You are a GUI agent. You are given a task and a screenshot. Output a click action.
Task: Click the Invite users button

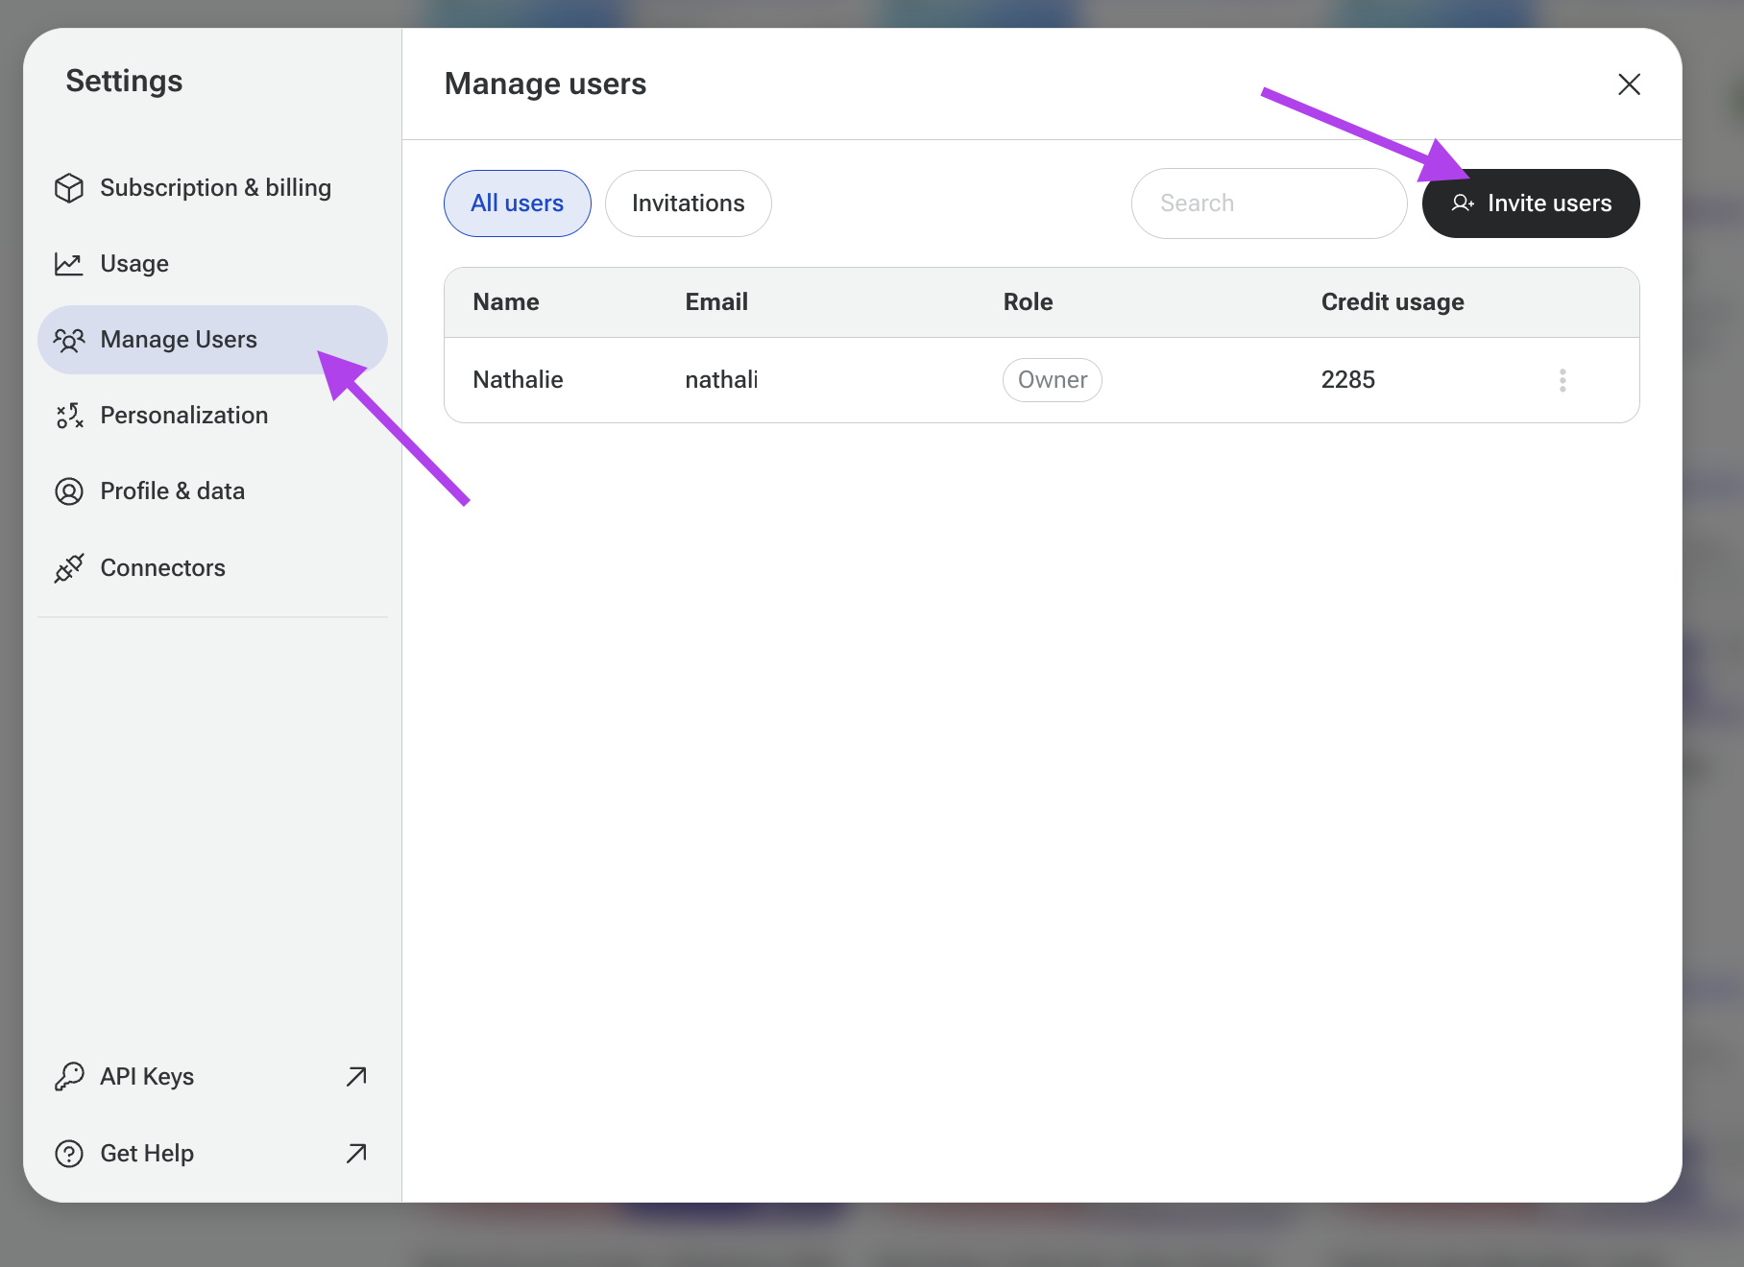pyautogui.click(x=1531, y=203)
